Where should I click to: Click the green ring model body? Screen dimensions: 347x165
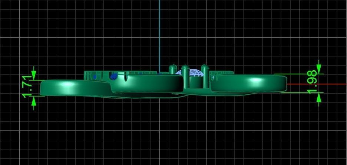click(163, 82)
